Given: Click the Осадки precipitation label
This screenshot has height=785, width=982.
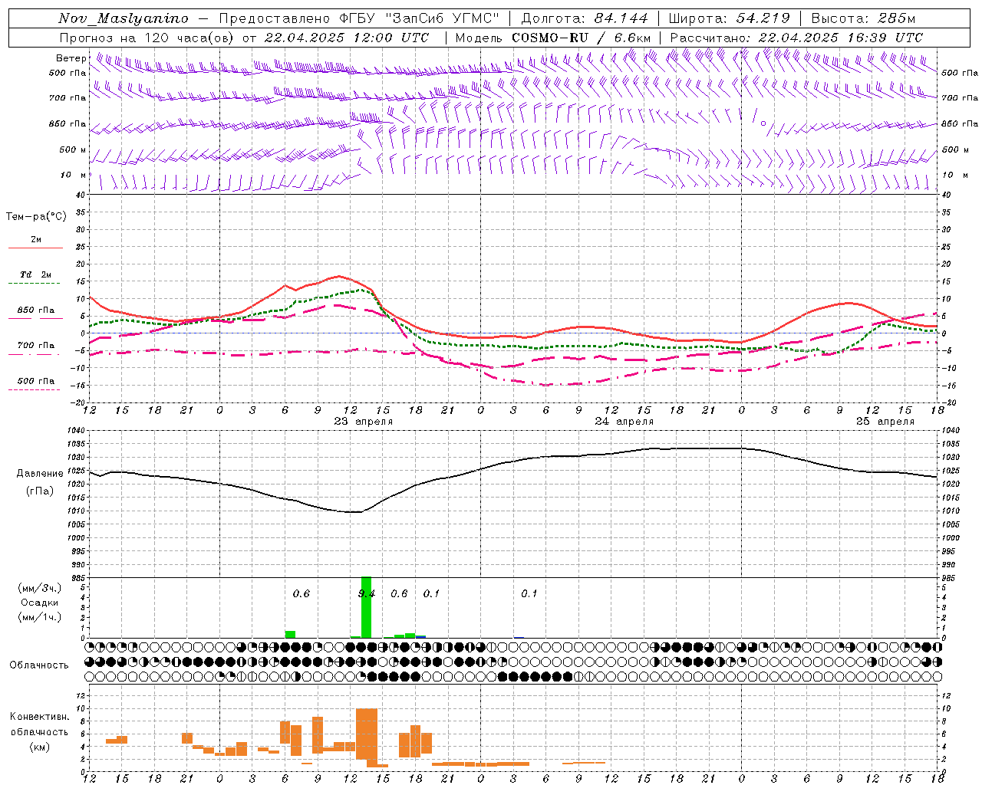Looking at the screenshot, I should click(40, 603).
